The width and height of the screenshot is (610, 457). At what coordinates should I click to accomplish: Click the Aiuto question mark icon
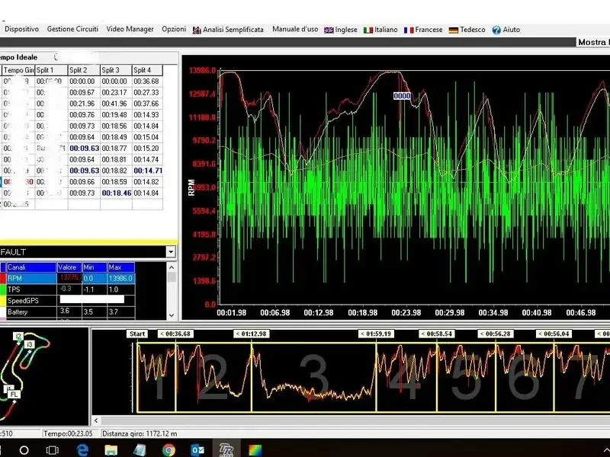pos(496,30)
